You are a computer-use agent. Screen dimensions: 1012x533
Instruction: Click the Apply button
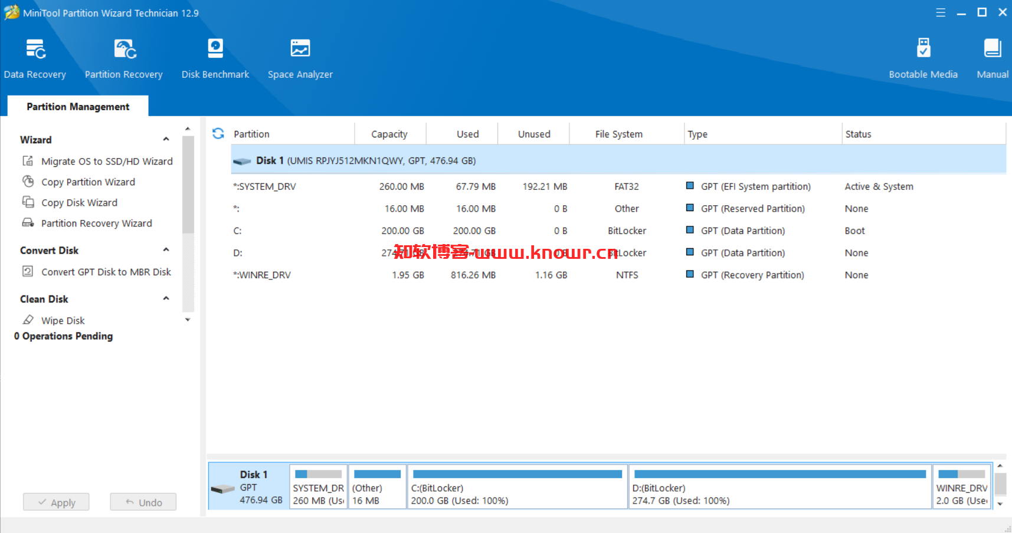(56, 502)
